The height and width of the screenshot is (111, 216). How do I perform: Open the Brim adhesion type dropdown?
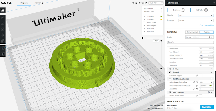tap(206, 82)
